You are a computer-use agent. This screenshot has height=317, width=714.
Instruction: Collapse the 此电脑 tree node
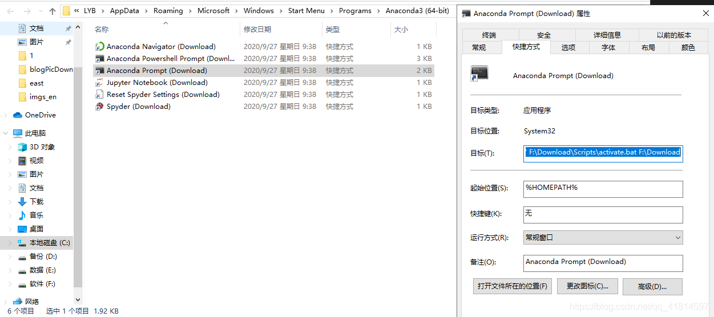[6, 133]
